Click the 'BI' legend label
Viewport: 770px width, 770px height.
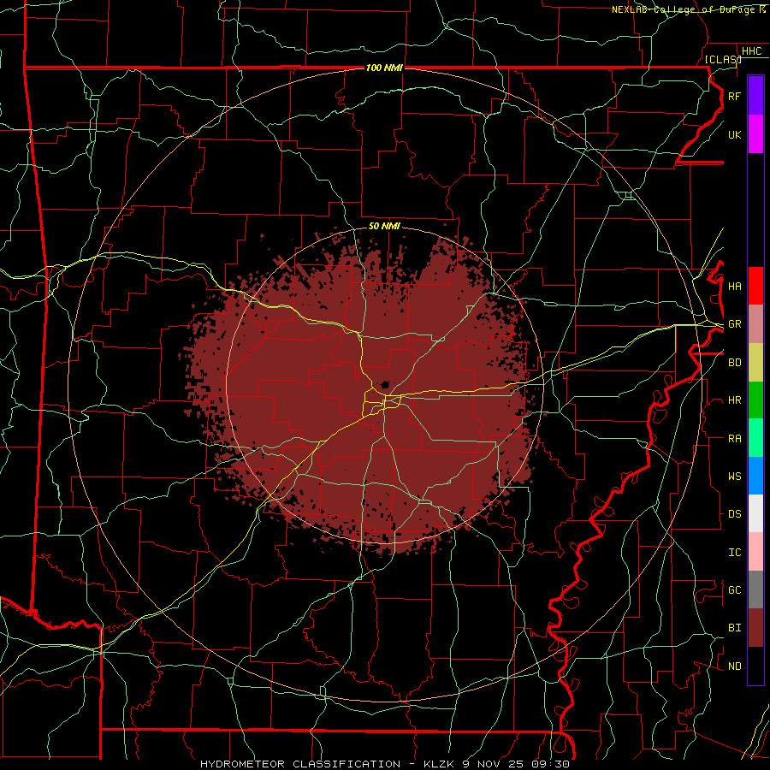pos(734,628)
